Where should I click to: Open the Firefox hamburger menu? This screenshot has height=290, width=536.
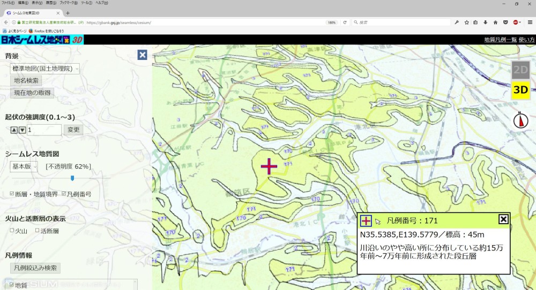pyautogui.click(x=530, y=22)
